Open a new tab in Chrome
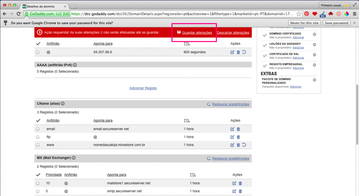Image resolution: width=359 pixels, height=196 pixels. point(73,6)
